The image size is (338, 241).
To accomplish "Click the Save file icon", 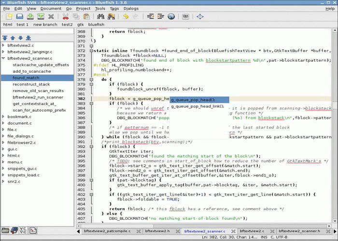I will click(x=29, y=16).
